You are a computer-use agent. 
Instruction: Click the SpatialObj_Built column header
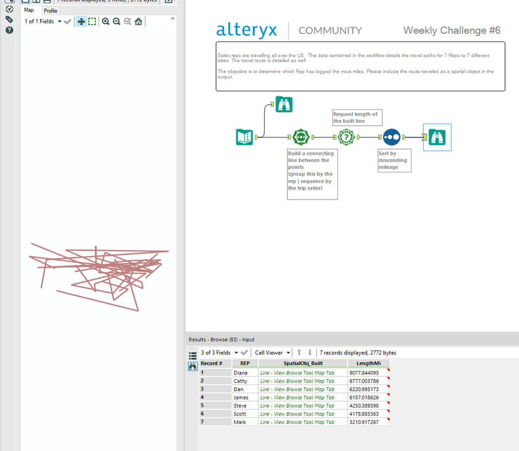(x=303, y=363)
